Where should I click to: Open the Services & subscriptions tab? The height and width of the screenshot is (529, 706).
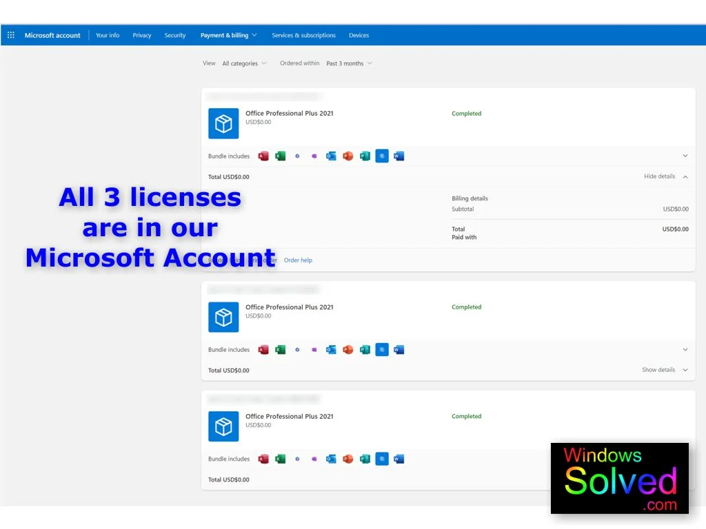tap(303, 35)
